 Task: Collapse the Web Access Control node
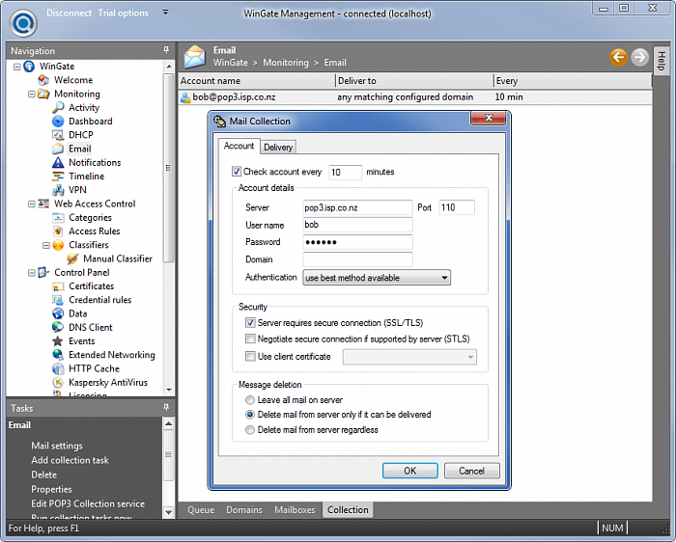tap(31, 203)
